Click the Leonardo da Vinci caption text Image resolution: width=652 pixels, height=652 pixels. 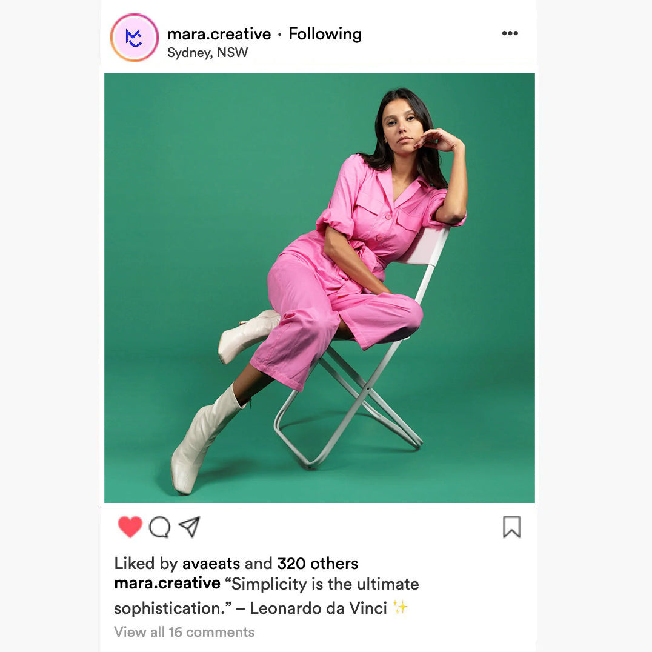click(318, 608)
